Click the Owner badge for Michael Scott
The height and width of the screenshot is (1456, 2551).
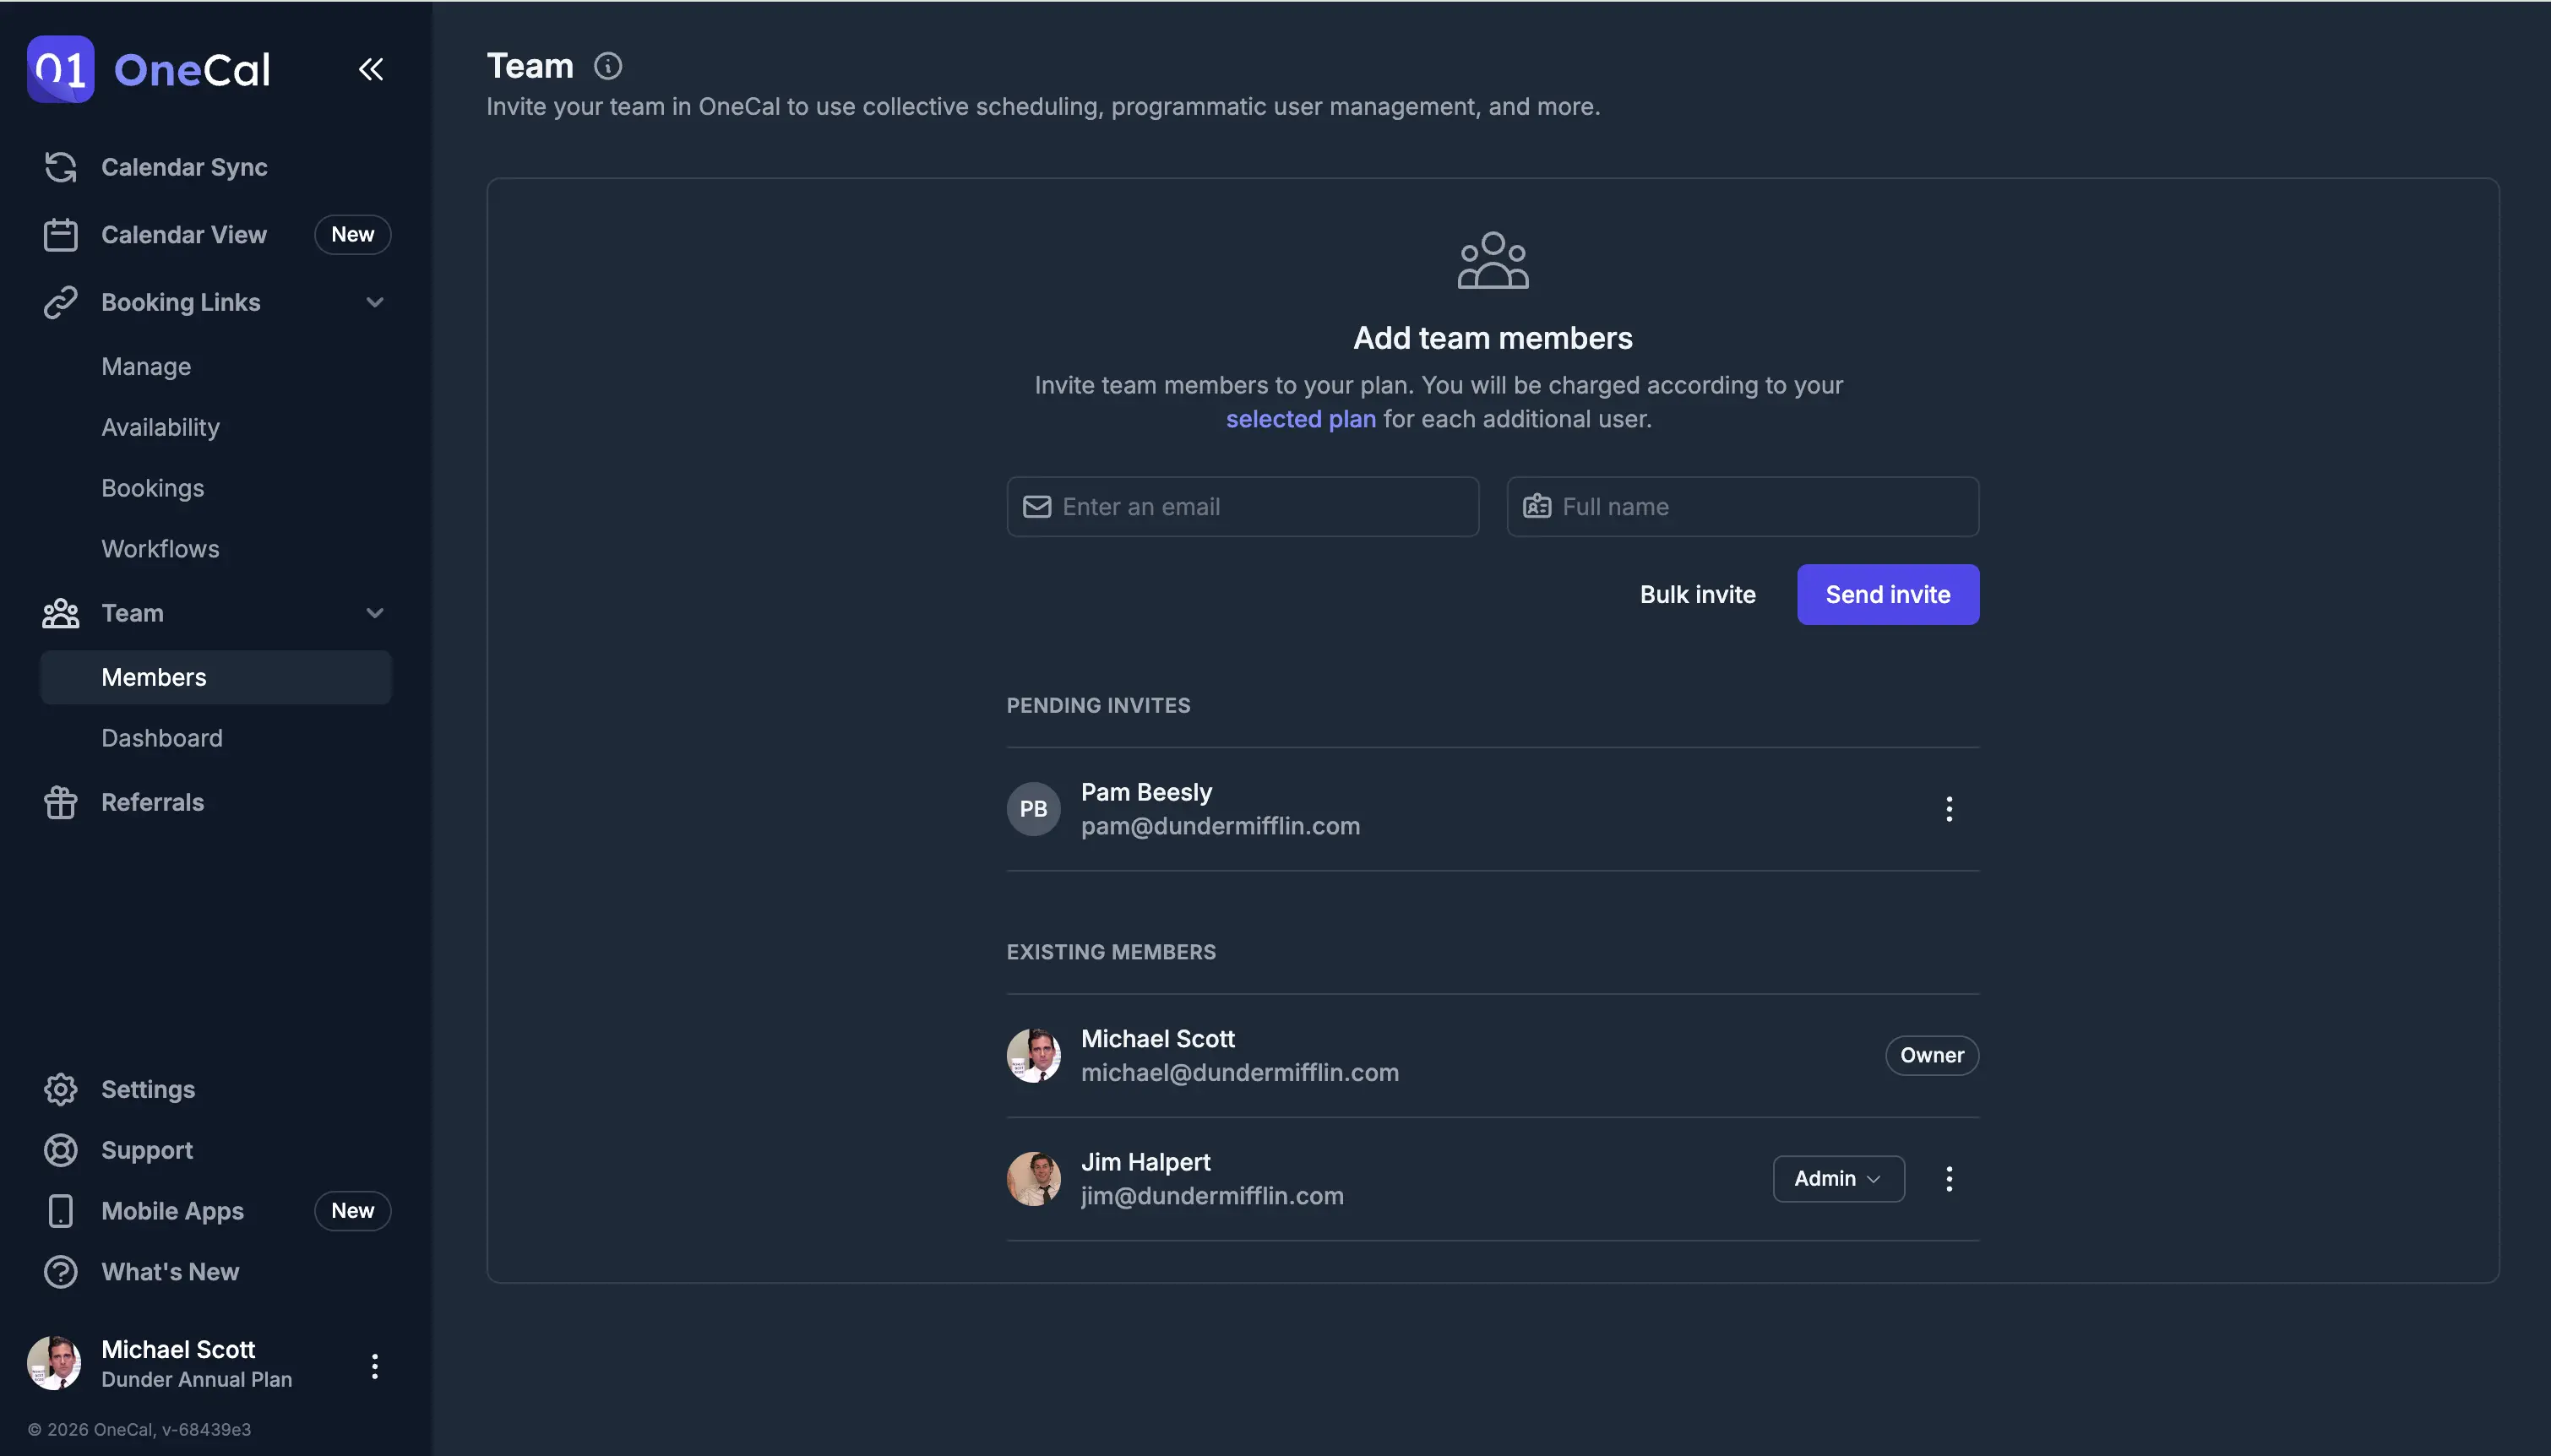(x=1932, y=1055)
